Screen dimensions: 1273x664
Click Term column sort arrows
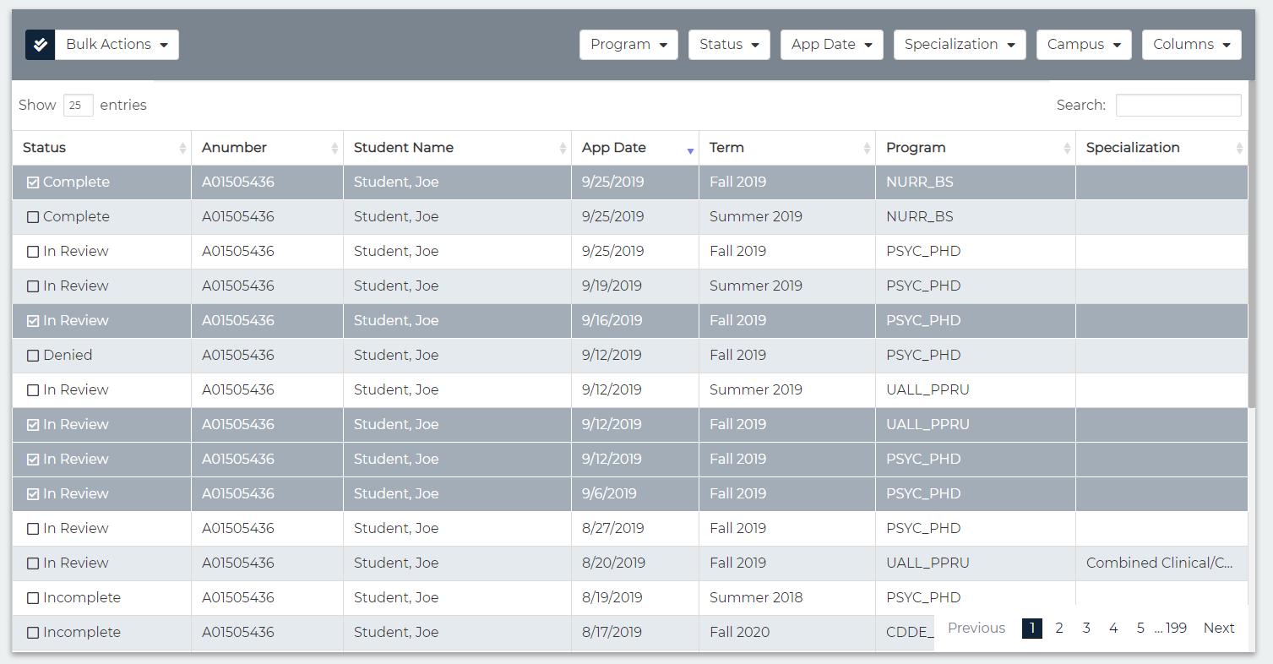(867, 149)
